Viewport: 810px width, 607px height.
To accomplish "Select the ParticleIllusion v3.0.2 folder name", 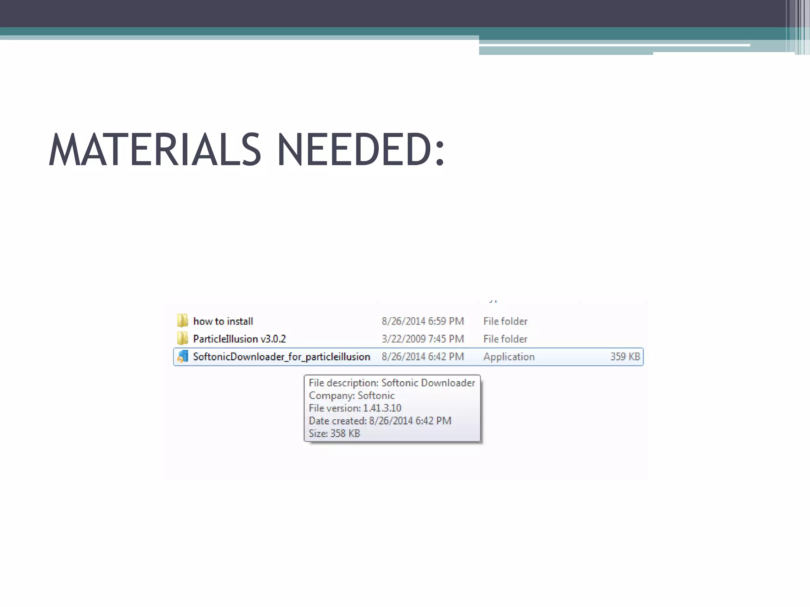I will click(x=239, y=339).
